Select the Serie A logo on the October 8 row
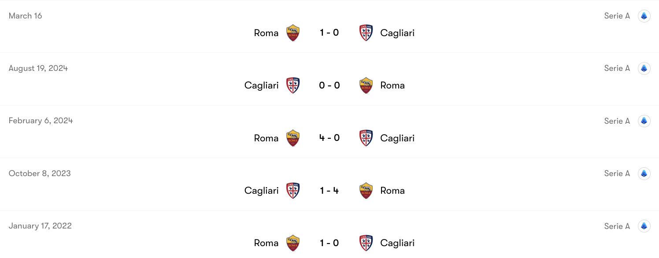The image size is (659, 258). point(644,173)
